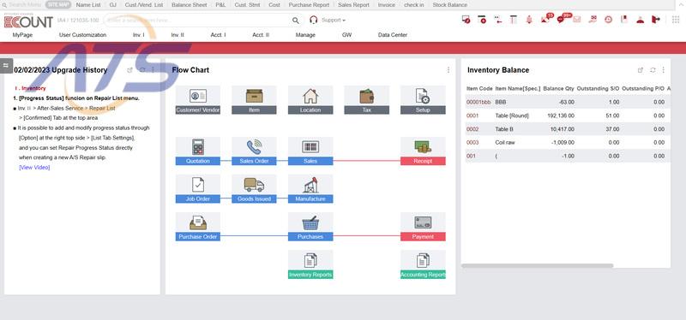
Task: Open Balance Sheet shortcut
Action: pos(188,5)
